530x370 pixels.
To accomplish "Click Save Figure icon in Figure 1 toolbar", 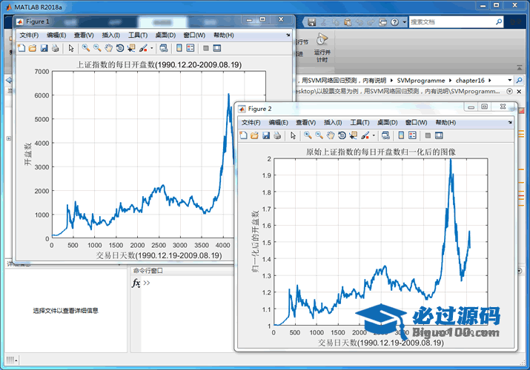I will click(x=44, y=49).
